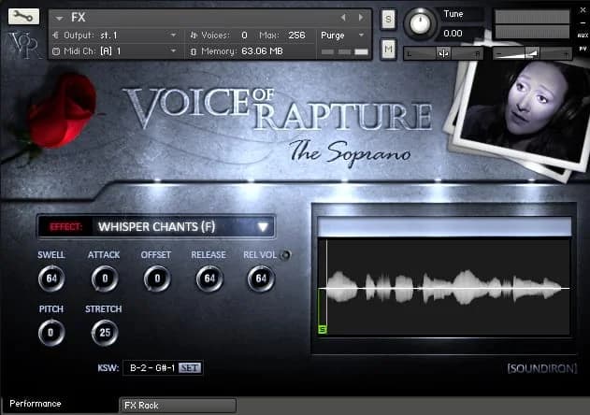
Task: Click the Memory 63.06 MB text
Action: click(262, 51)
